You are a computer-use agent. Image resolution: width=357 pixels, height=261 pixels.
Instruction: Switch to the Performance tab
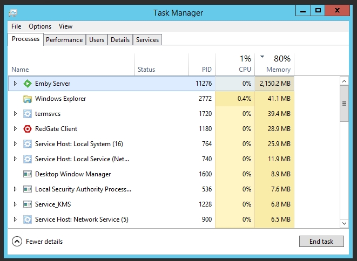click(x=64, y=39)
